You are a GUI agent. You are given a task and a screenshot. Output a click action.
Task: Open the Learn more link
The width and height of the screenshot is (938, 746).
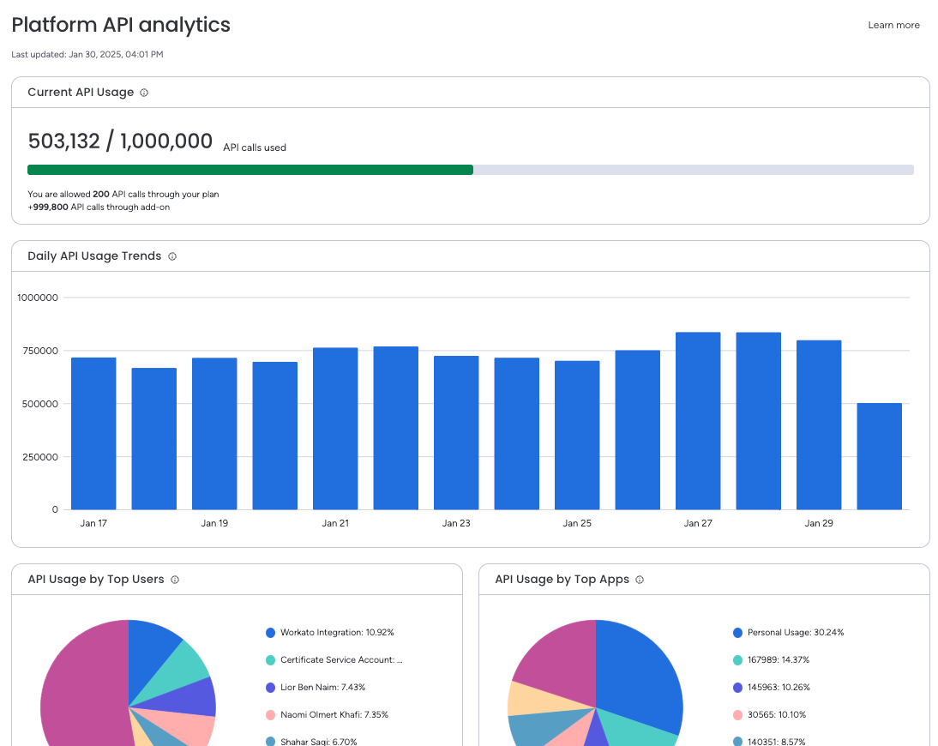coord(893,25)
